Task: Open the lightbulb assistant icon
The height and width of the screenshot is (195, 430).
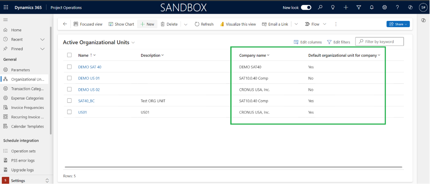Action: (333, 7)
